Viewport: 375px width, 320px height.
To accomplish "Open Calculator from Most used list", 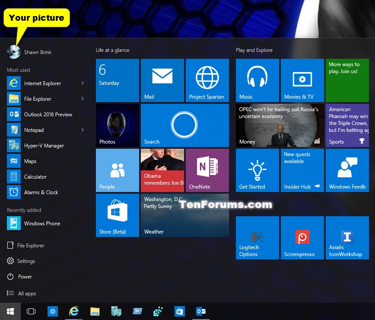I will tap(35, 176).
